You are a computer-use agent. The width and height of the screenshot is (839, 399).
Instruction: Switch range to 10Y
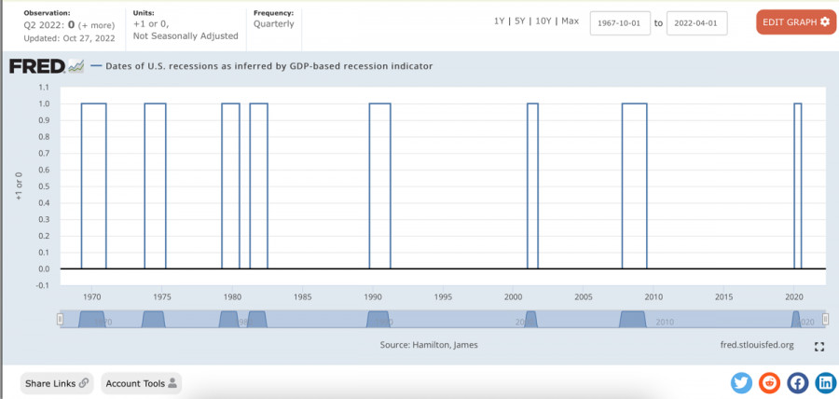coord(543,21)
